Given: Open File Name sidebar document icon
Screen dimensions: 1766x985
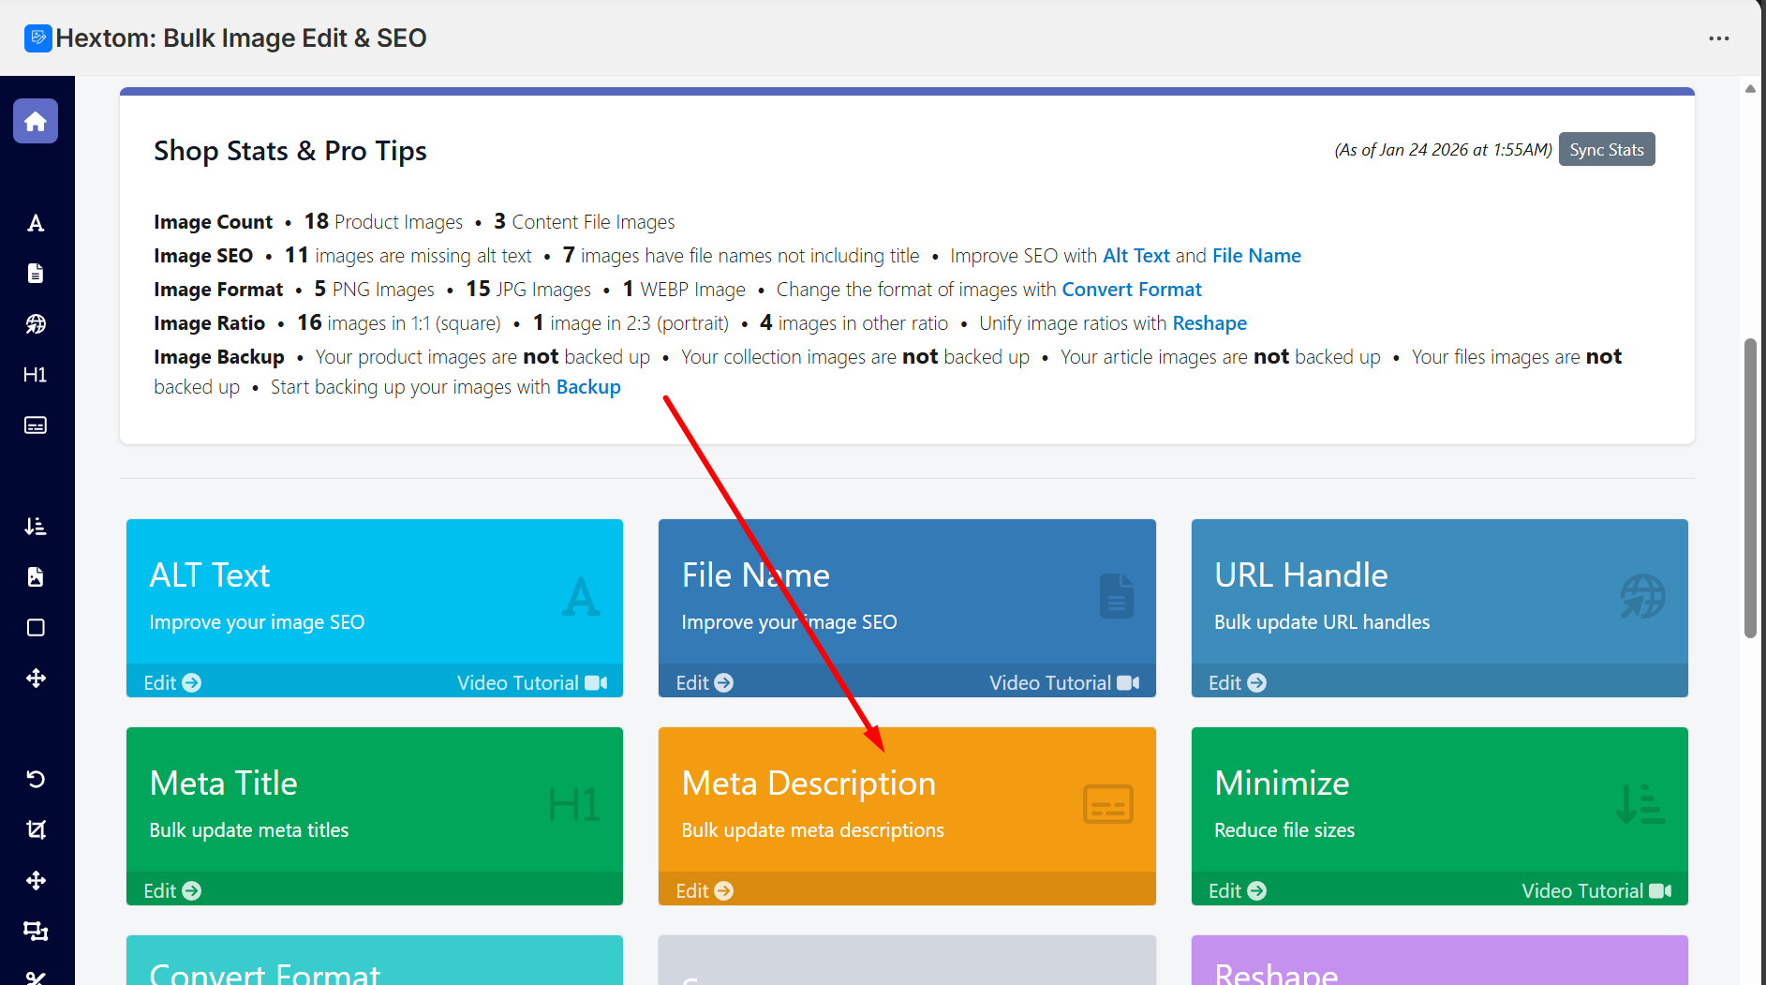Looking at the screenshot, I should tap(36, 274).
